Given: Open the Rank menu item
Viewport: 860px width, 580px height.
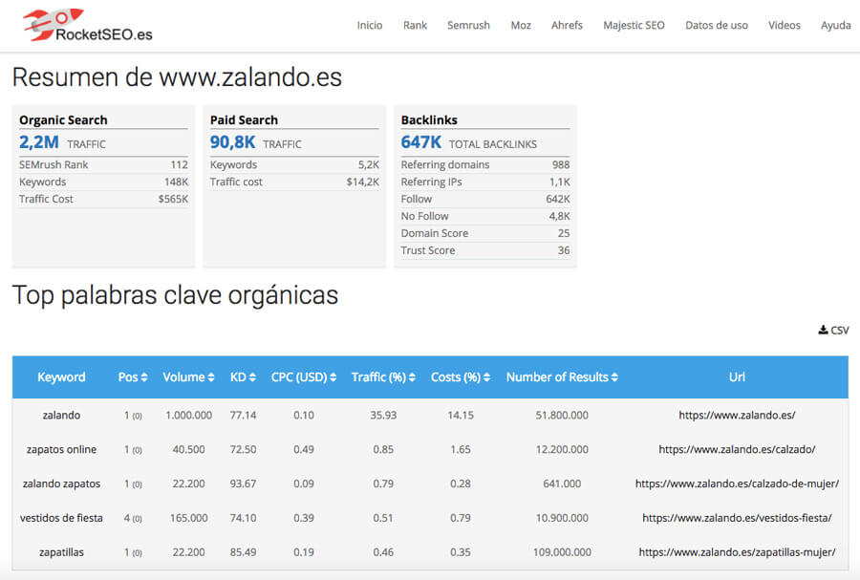Looking at the screenshot, I should click(x=416, y=25).
